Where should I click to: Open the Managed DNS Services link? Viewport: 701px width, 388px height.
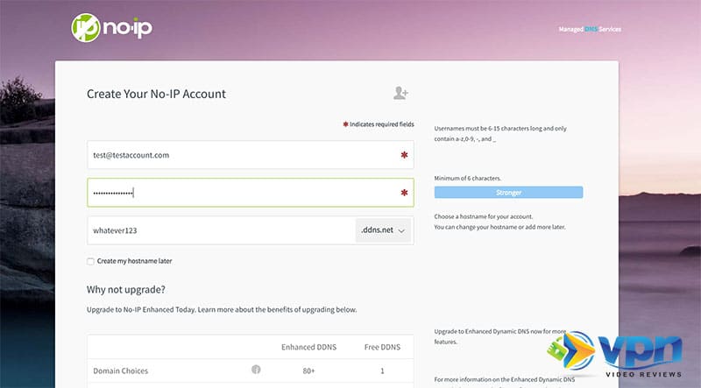tap(590, 29)
